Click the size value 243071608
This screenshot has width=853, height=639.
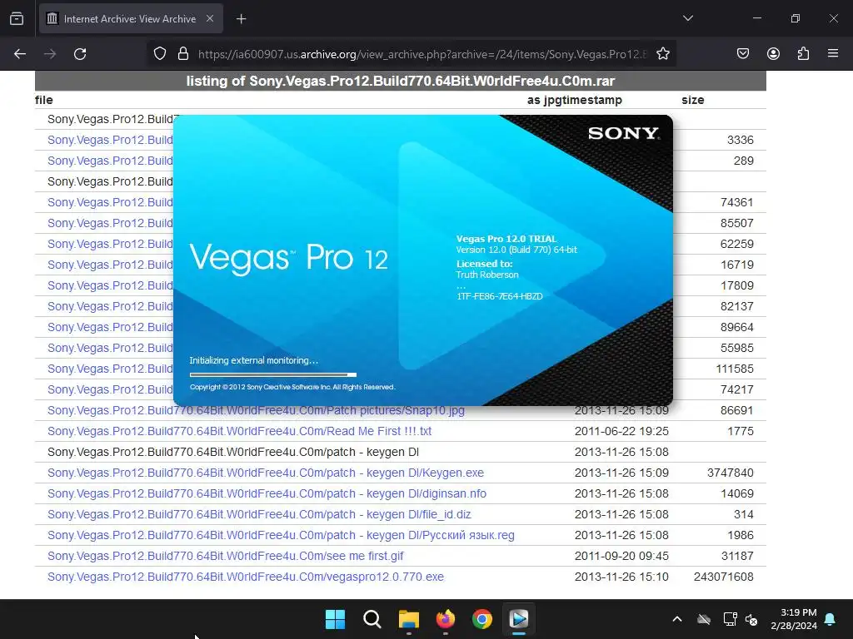click(x=724, y=577)
